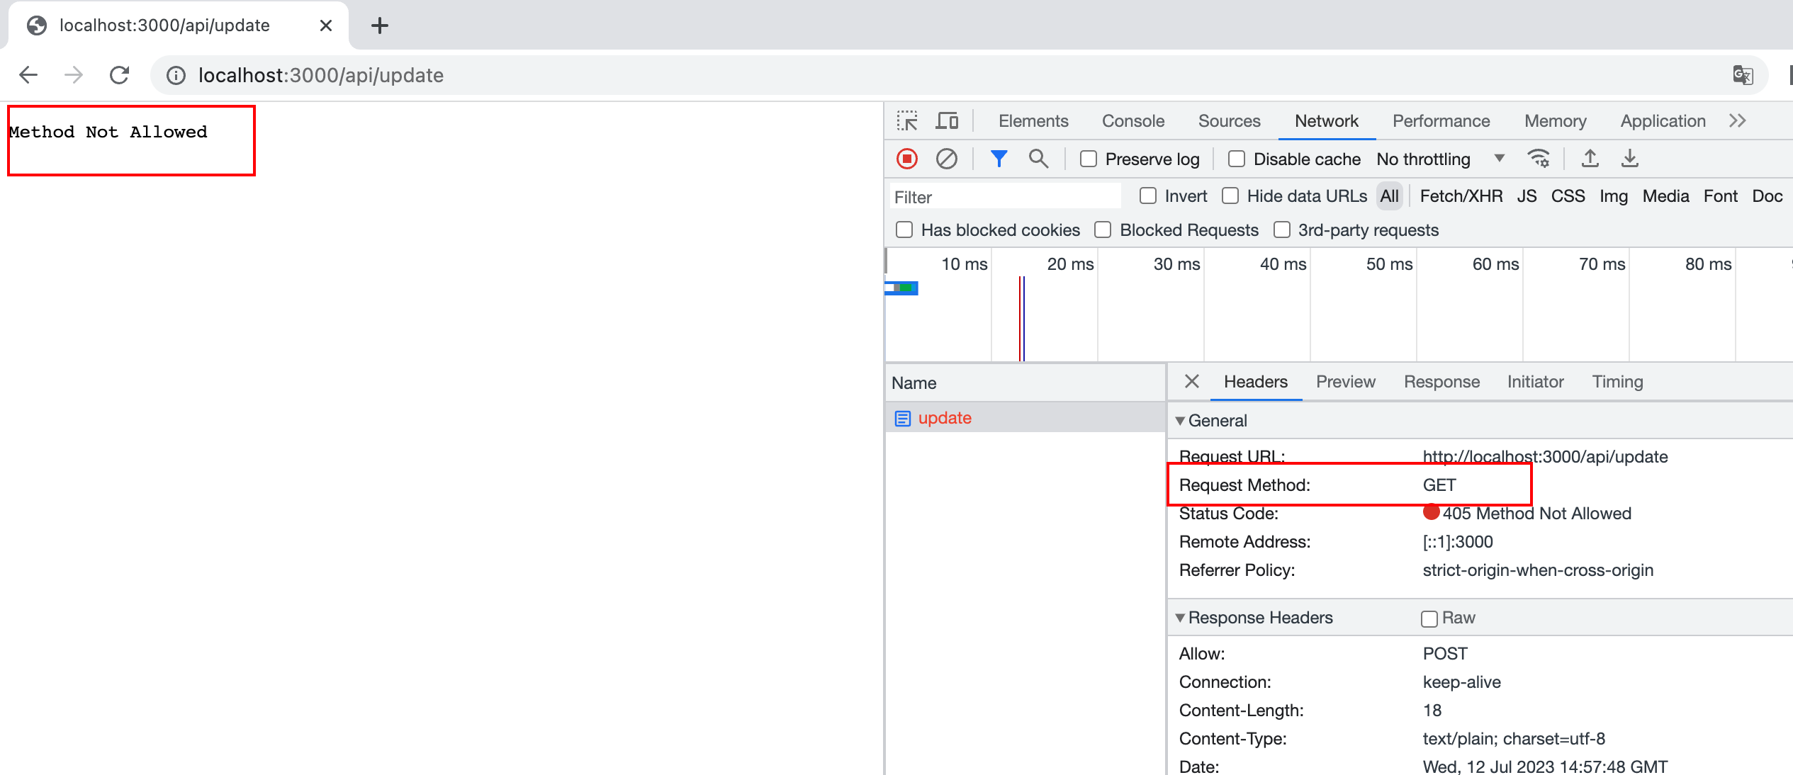Show more DevTools tabs chevron
The image size is (1793, 775).
click(x=1737, y=121)
